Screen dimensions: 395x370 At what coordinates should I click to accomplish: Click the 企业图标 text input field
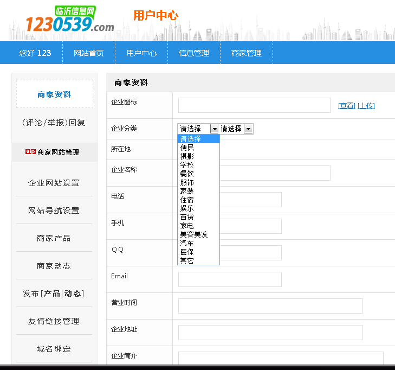pos(254,105)
